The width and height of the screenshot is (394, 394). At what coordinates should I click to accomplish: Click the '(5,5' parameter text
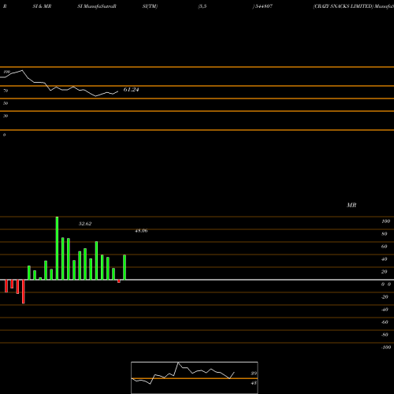tap(203, 6)
